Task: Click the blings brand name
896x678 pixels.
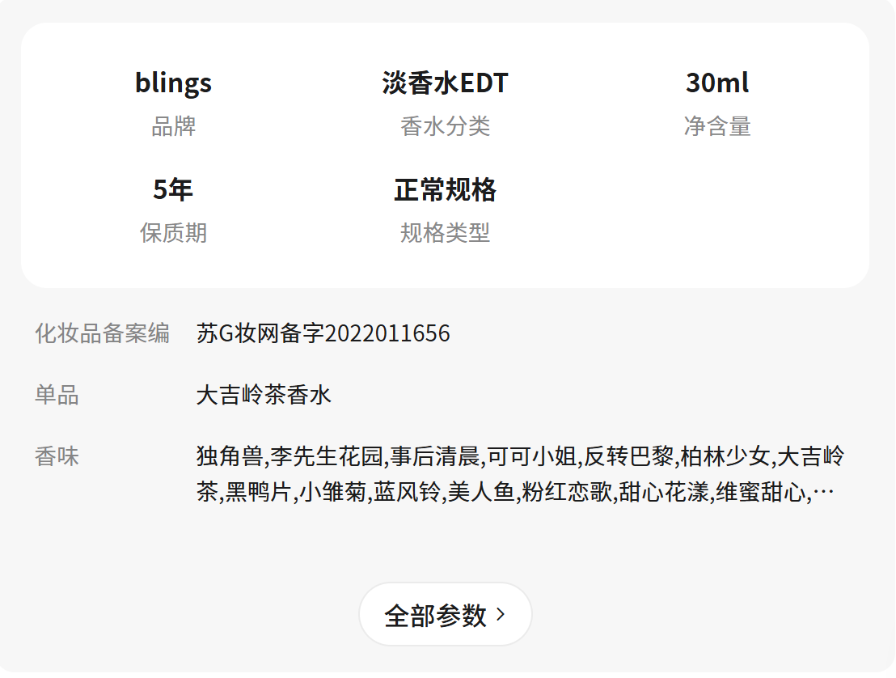Action: click(x=173, y=83)
